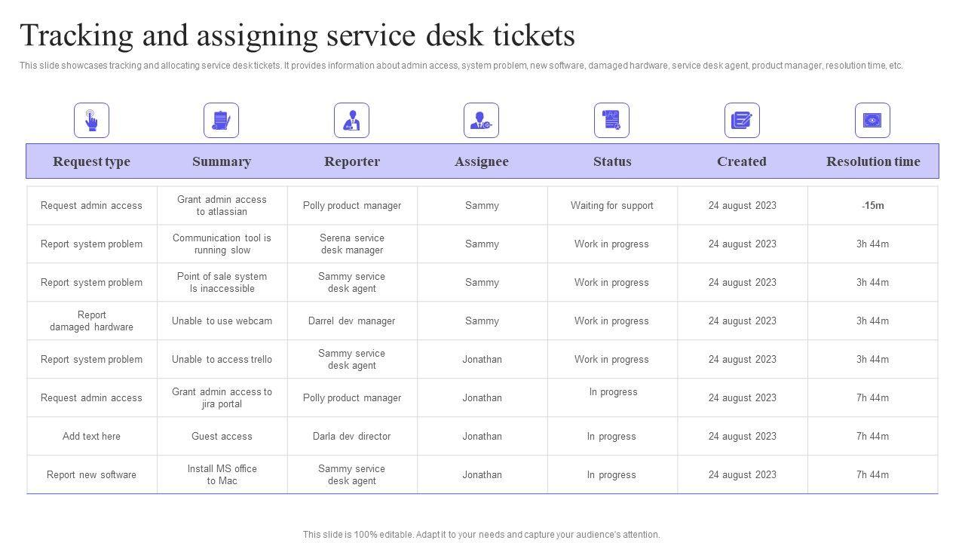Click 'Install MS office to Mac' summary

(x=222, y=475)
